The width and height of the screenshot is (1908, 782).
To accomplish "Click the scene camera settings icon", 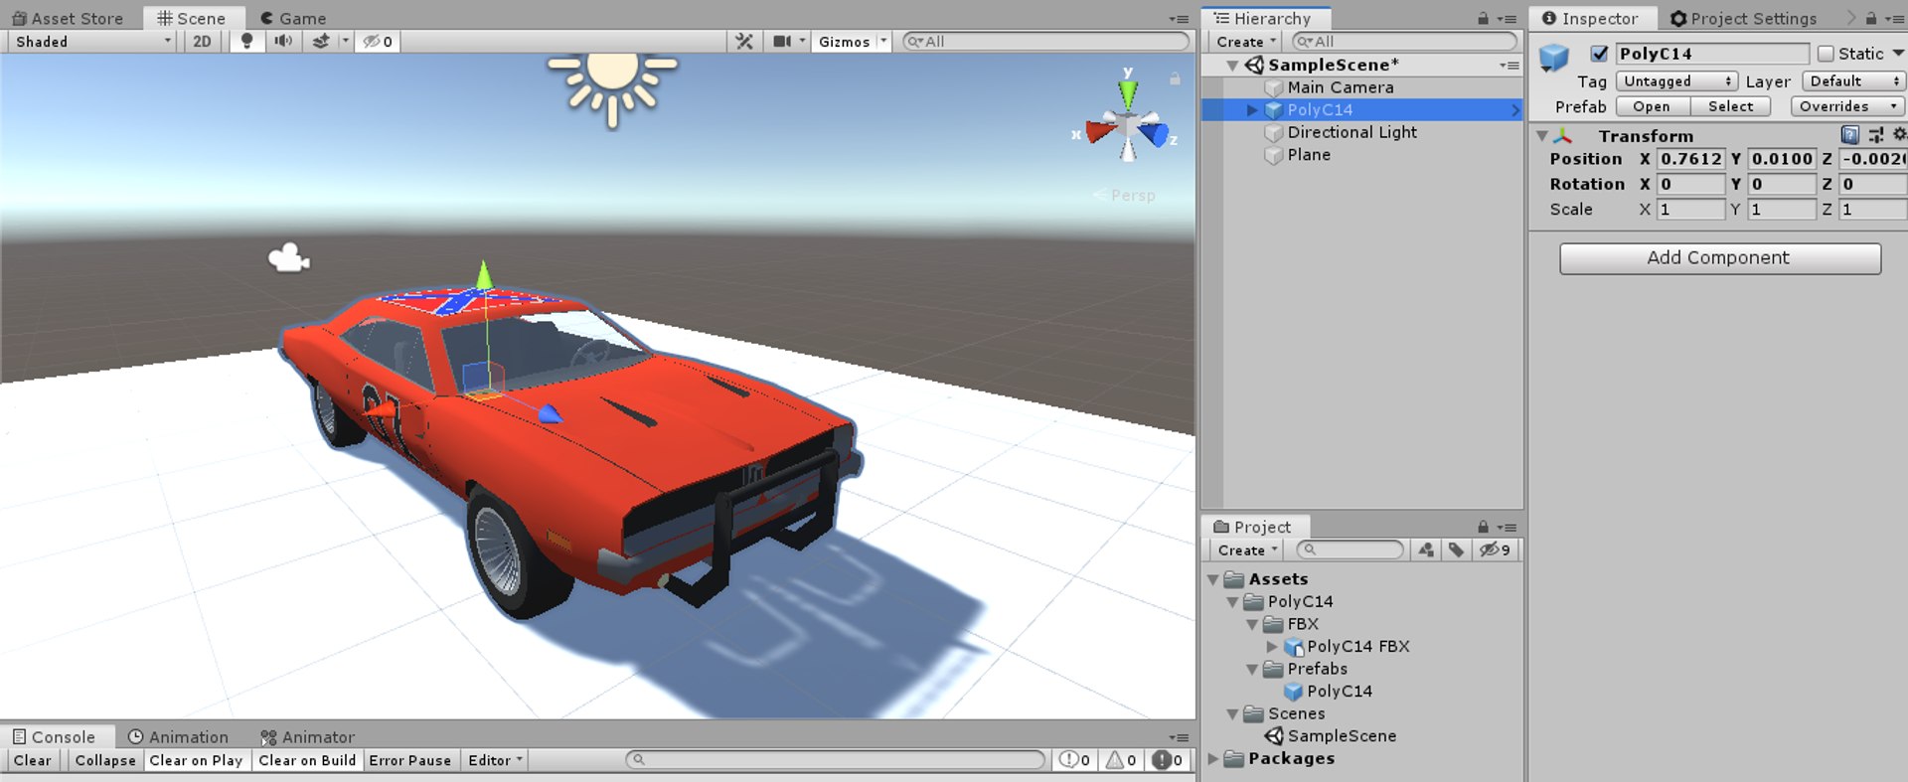I will [x=783, y=41].
